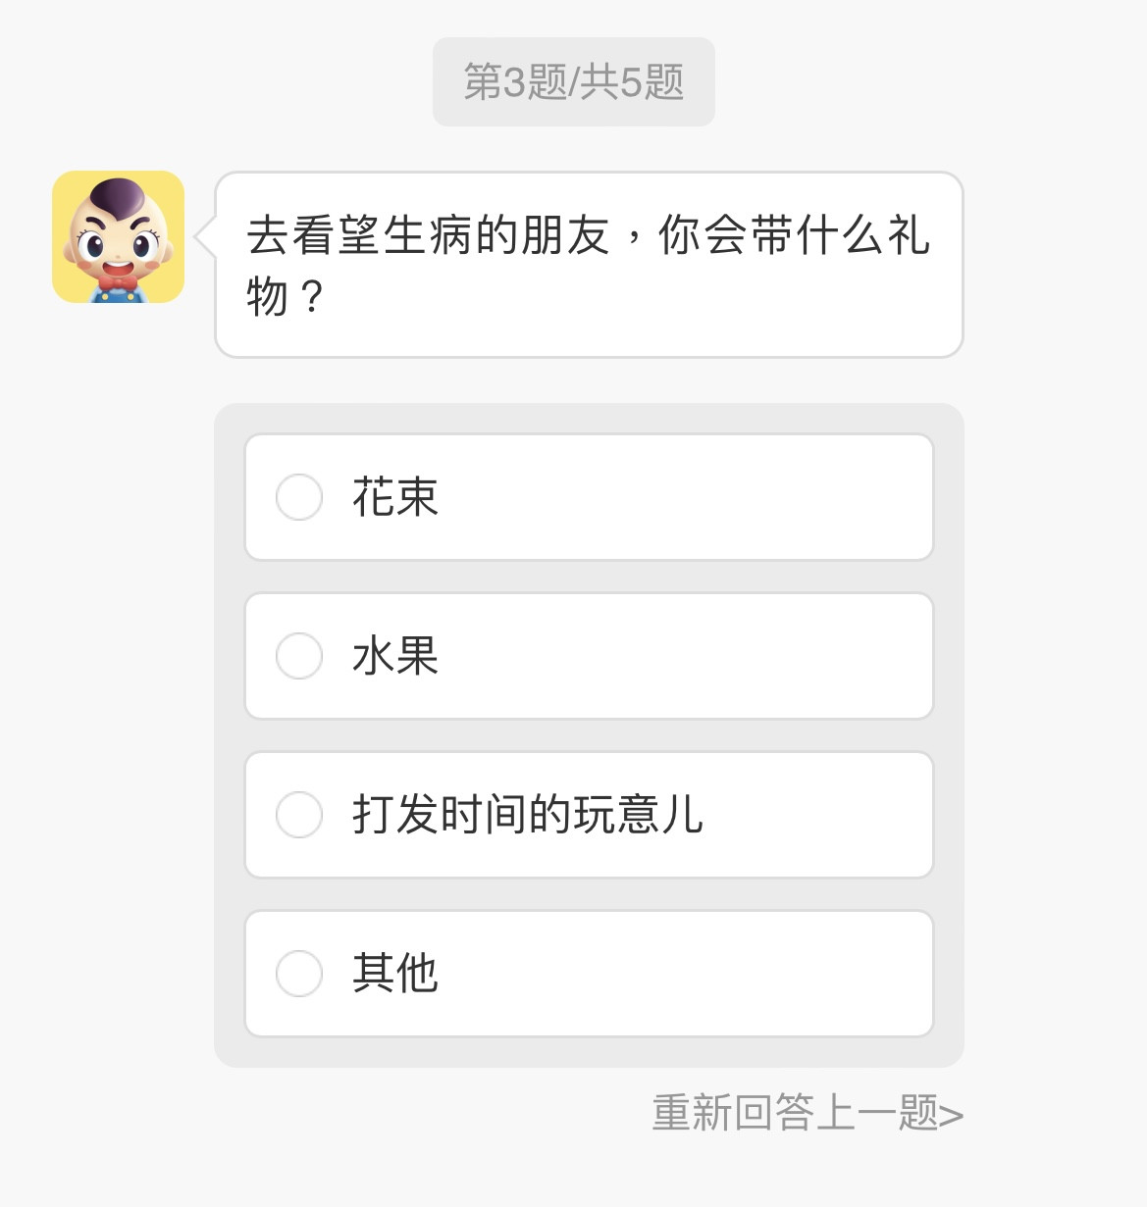Click the 第3题/共5题 progress badge

point(573,82)
